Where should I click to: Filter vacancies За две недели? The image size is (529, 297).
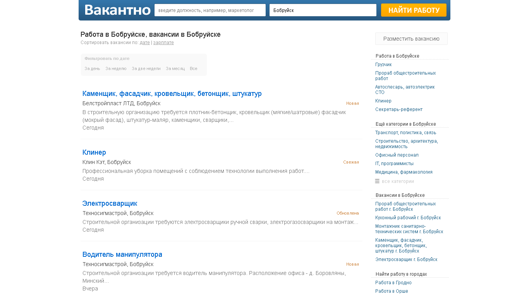146,68
